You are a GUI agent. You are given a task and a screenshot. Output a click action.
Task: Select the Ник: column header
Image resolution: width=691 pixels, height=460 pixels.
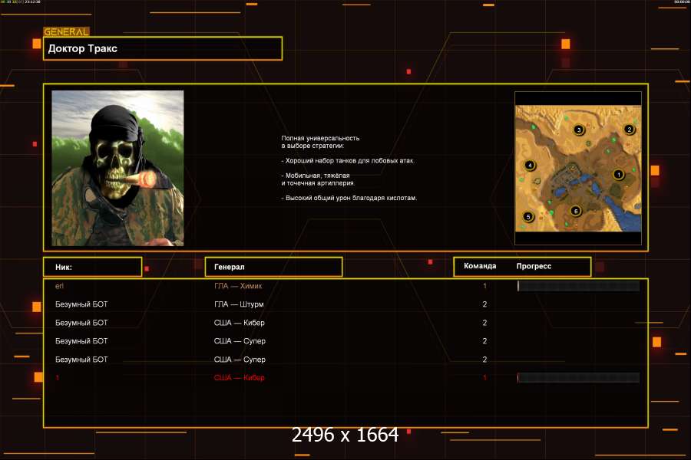pos(93,267)
